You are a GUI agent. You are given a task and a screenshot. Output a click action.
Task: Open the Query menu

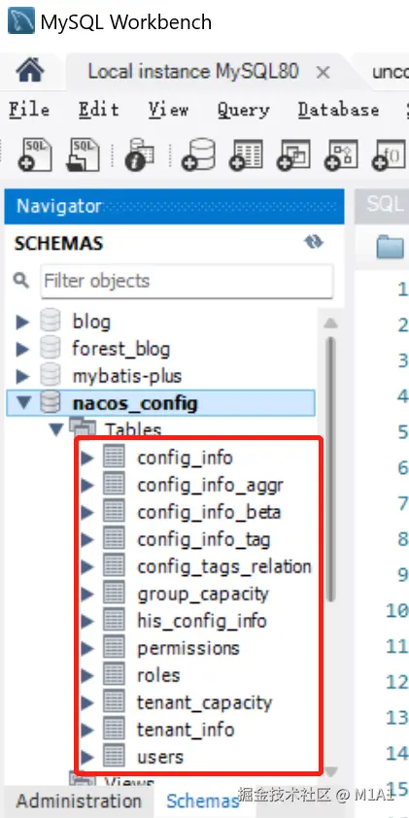244,110
